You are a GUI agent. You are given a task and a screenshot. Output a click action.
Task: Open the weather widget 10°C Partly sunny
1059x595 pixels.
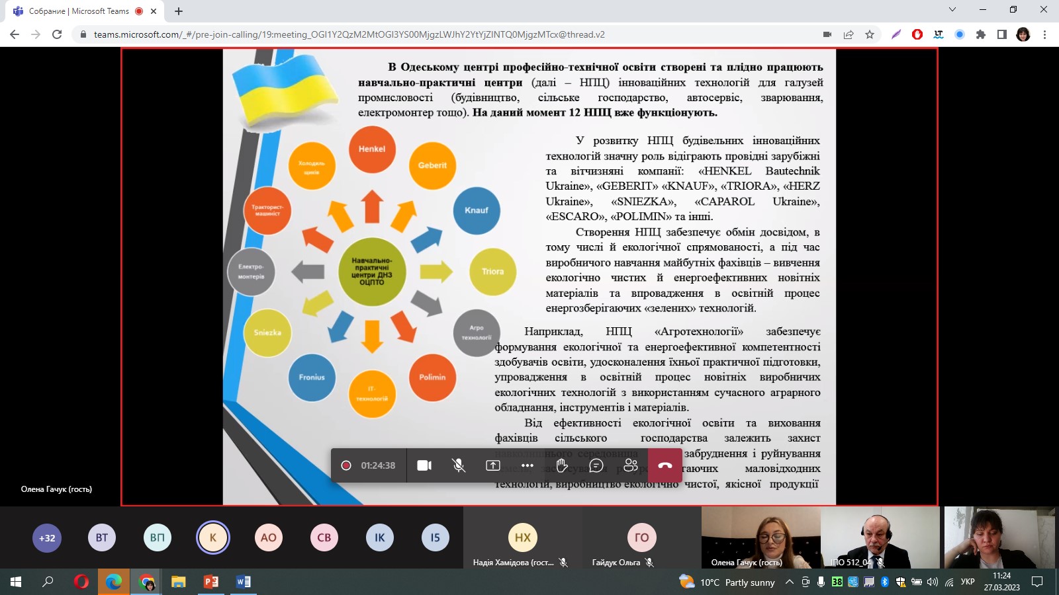pos(727,582)
